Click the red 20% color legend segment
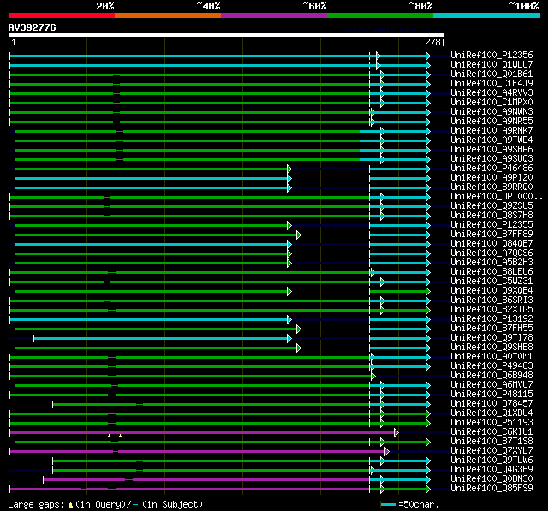The image size is (548, 511). click(x=62, y=15)
